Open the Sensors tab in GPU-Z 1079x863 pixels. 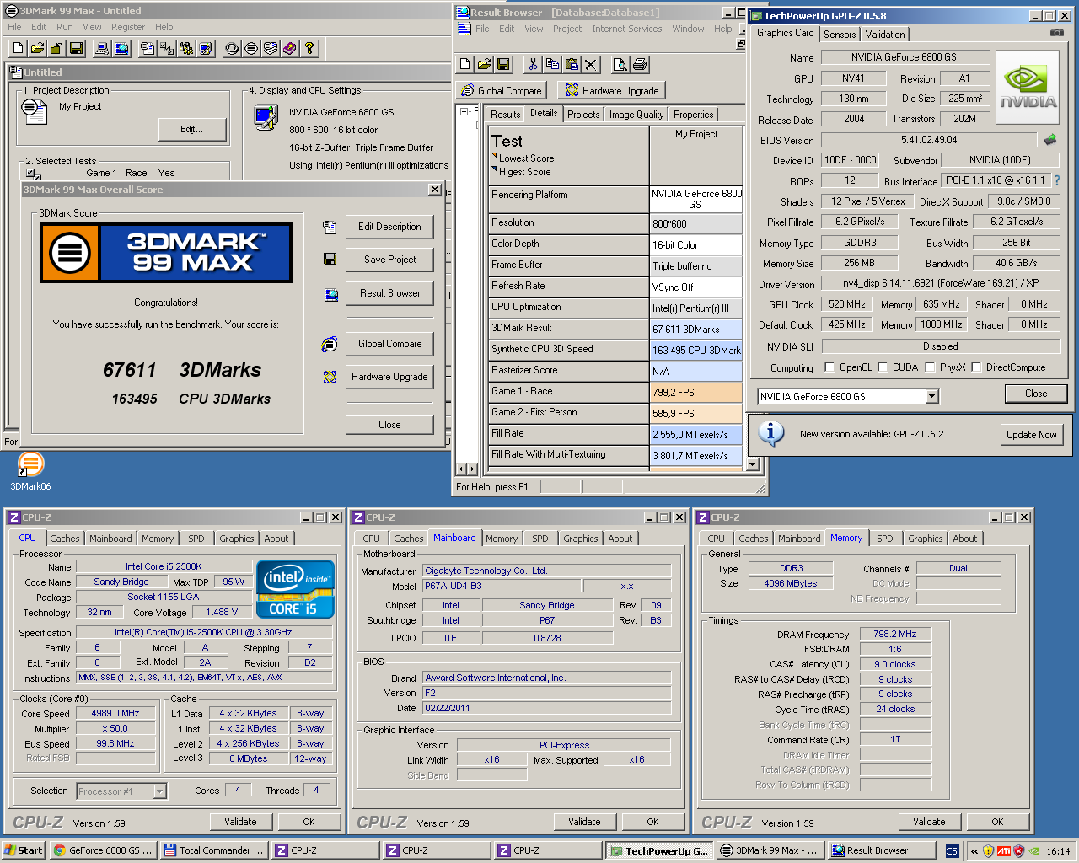840,35
